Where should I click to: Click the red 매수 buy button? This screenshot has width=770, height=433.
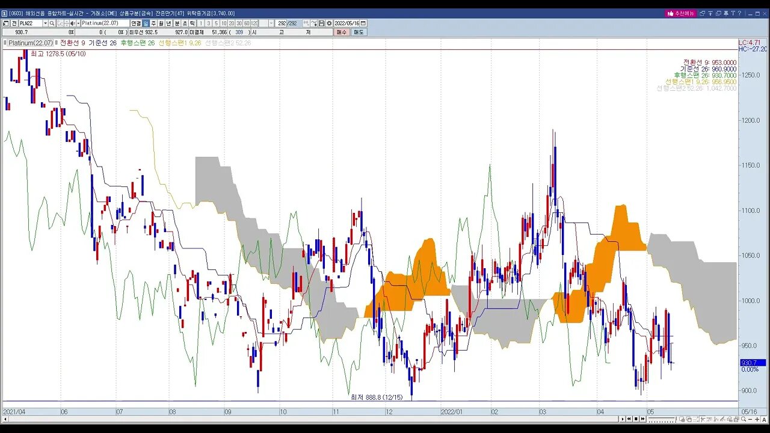click(340, 32)
